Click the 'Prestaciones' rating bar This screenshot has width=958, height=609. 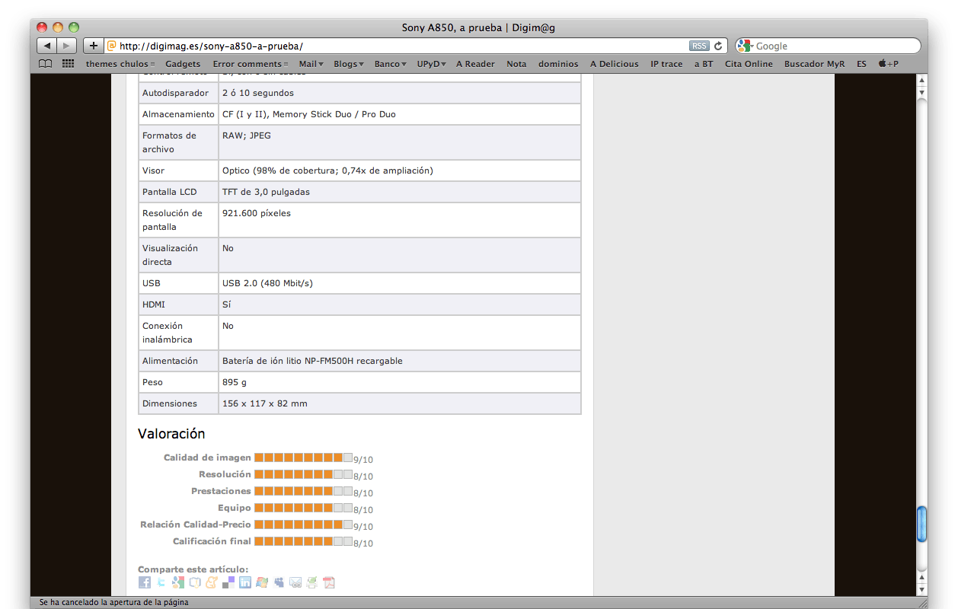(x=303, y=491)
